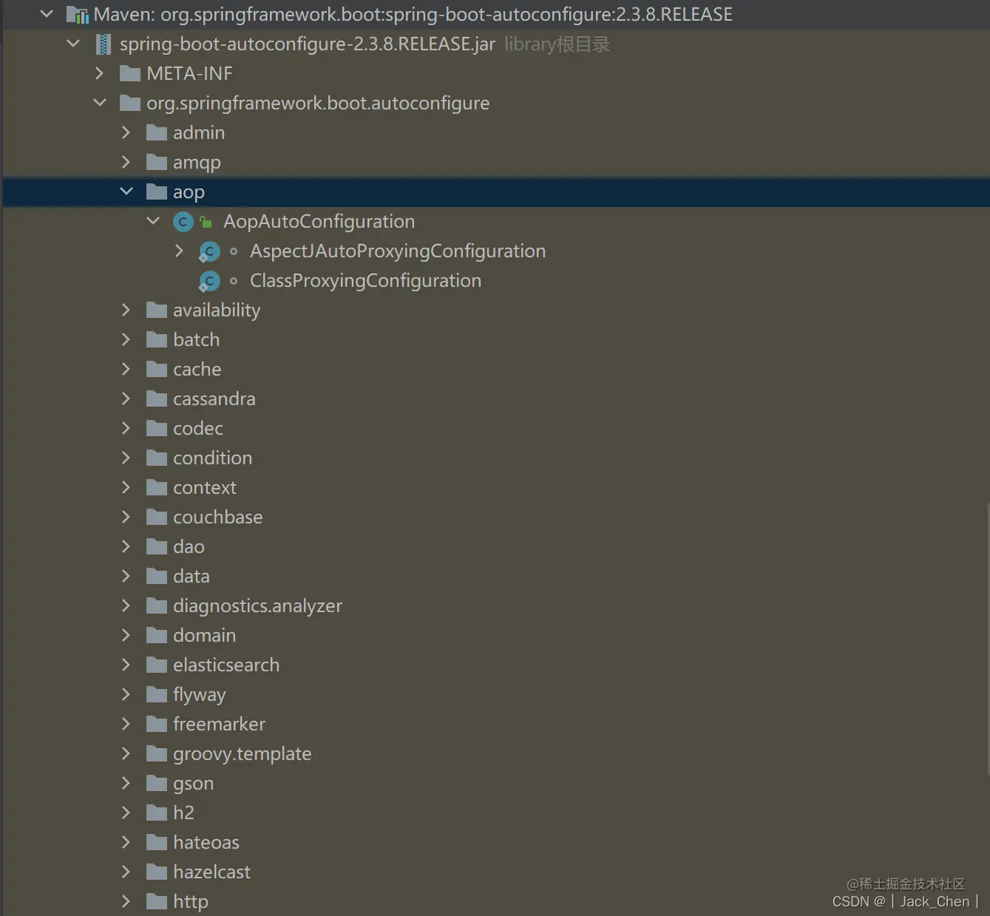Select the groovy.template package name
This screenshot has height=916, width=990.
[x=242, y=754]
